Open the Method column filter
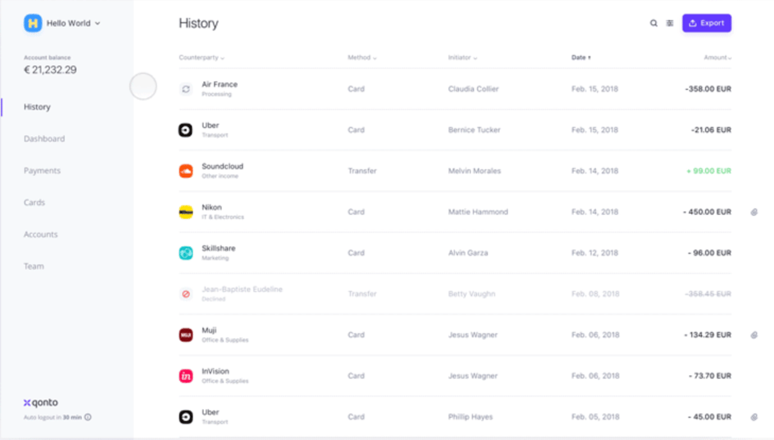This screenshot has width=774, height=440. tap(362, 58)
